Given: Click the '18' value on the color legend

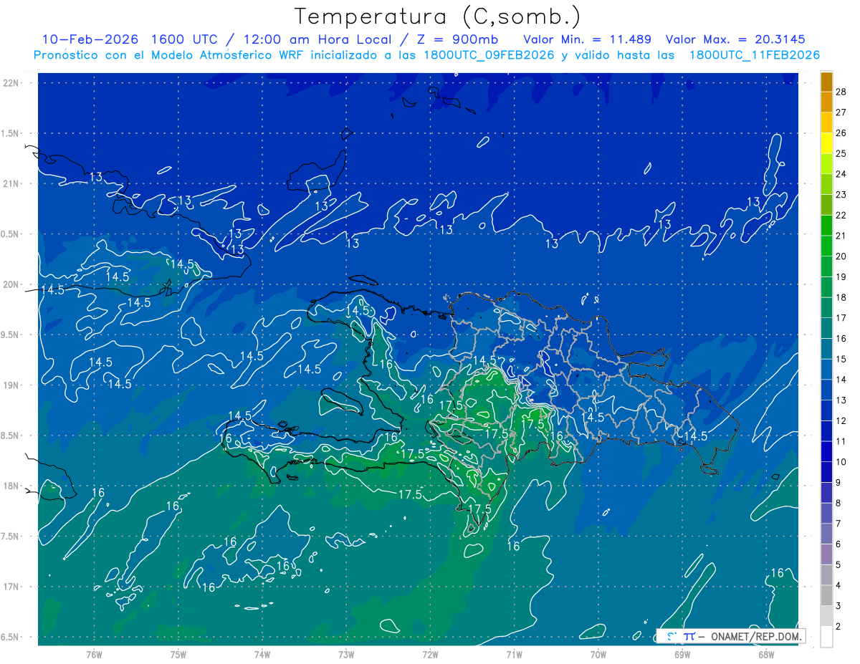Looking at the screenshot, I should [841, 297].
